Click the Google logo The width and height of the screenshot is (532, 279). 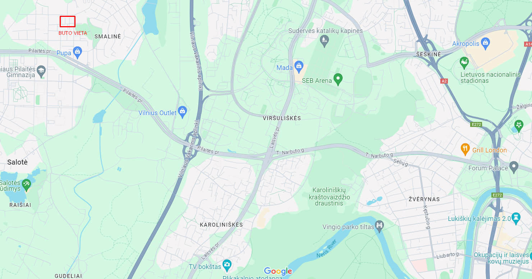coord(278,271)
